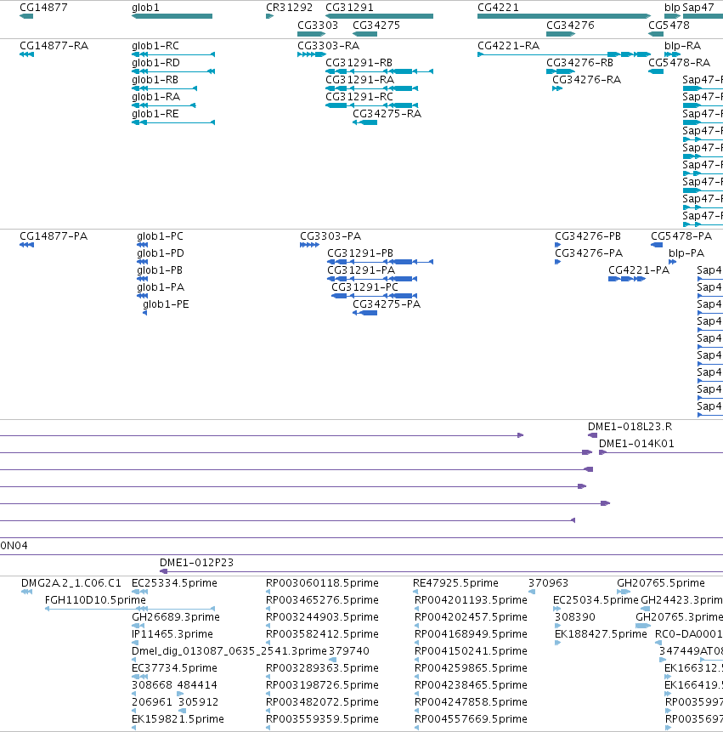Click the CG31291-PC protein feature
The height and width of the screenshot is (732, 723).
click(374, 296)
